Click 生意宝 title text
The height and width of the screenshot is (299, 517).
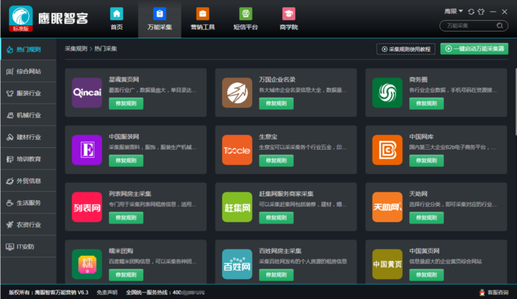[268, 137]
